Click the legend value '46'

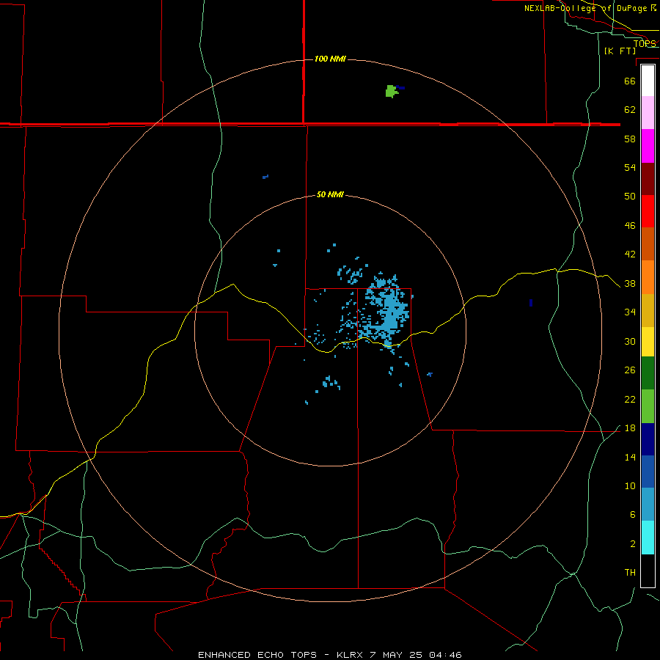tap(630, 225)
